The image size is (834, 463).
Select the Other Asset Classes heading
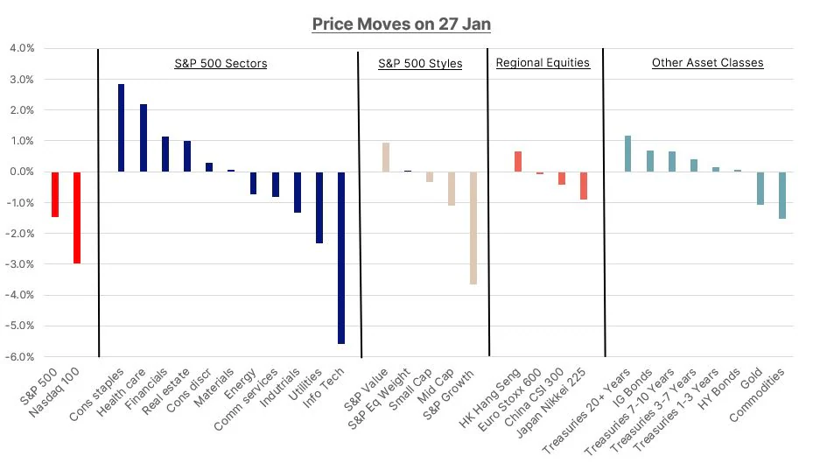click(708, 63)
